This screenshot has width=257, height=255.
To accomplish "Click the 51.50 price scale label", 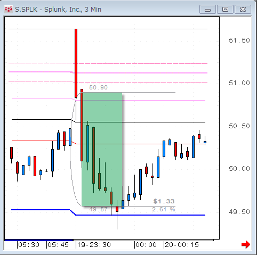I will coord(239,40).
